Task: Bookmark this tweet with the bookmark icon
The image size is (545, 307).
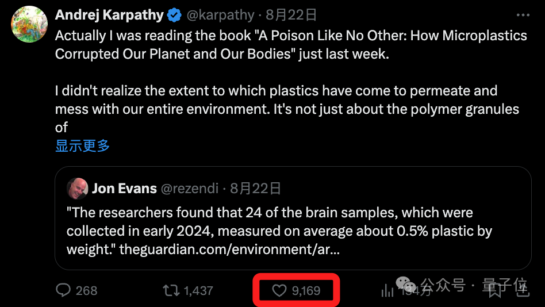Action: coord(495,291)
